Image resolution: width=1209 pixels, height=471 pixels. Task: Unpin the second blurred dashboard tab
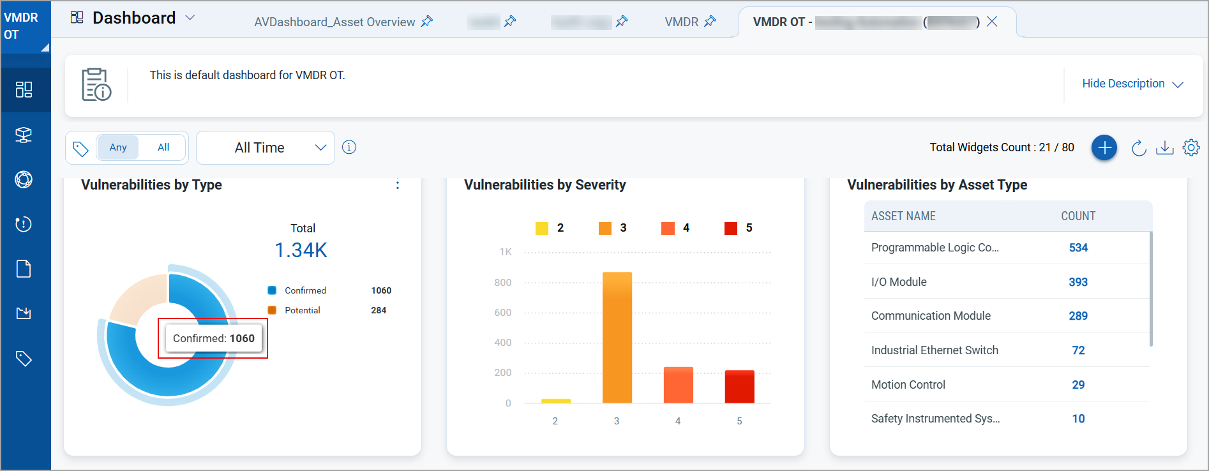(622, 22)
